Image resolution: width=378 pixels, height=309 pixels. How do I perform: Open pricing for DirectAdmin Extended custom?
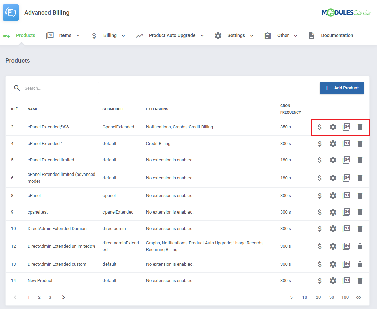coord(320,264)
